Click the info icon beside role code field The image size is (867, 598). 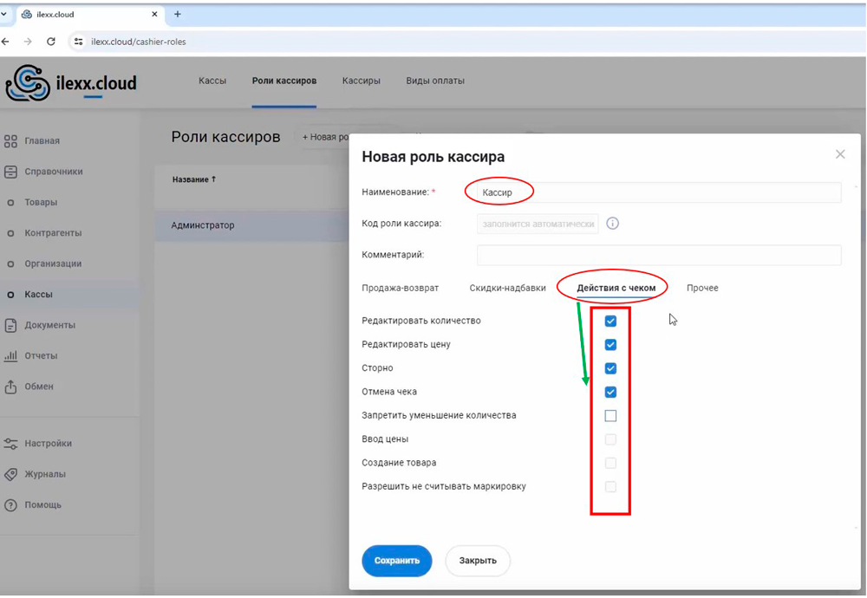[612, 224]
